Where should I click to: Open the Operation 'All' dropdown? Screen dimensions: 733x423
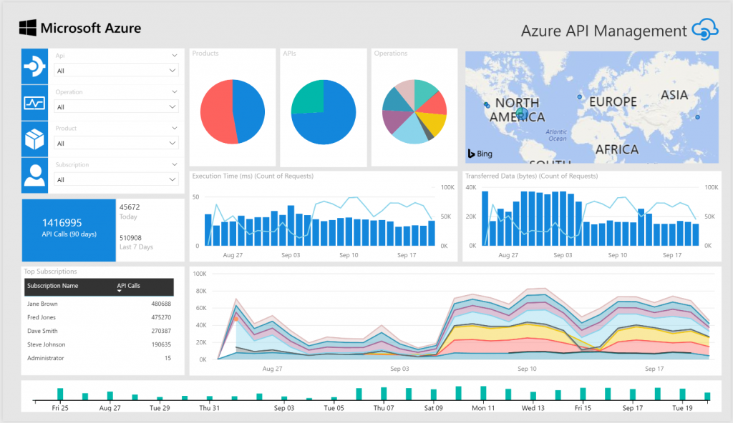click(116, 107)
